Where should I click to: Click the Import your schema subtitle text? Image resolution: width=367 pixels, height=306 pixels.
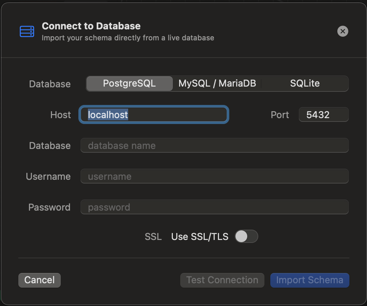tap(128, 37)
